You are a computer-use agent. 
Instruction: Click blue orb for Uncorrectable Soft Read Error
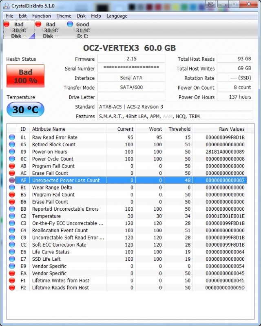pos(12,238)
